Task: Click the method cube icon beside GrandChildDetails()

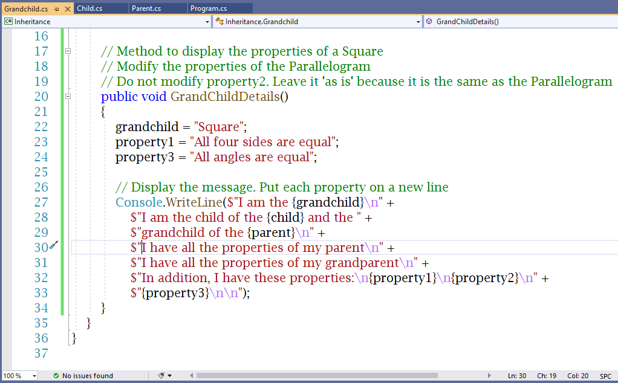Action: (429, 22)
